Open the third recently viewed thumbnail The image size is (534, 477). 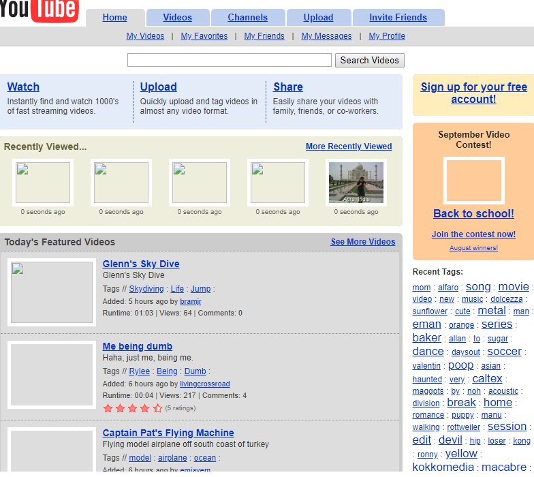(200, 183)
